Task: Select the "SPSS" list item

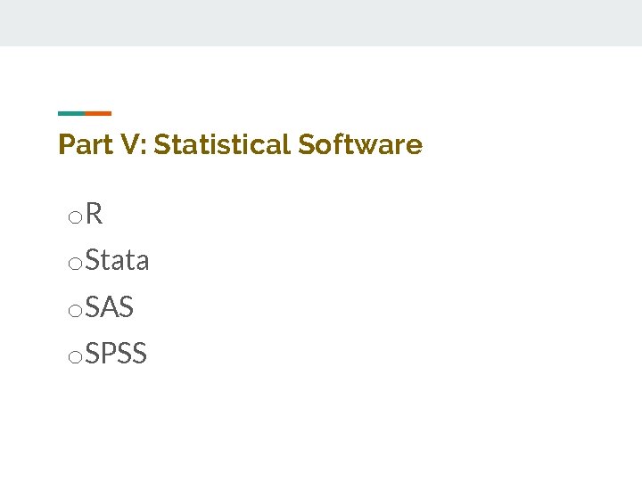Action: pos(117,355)
